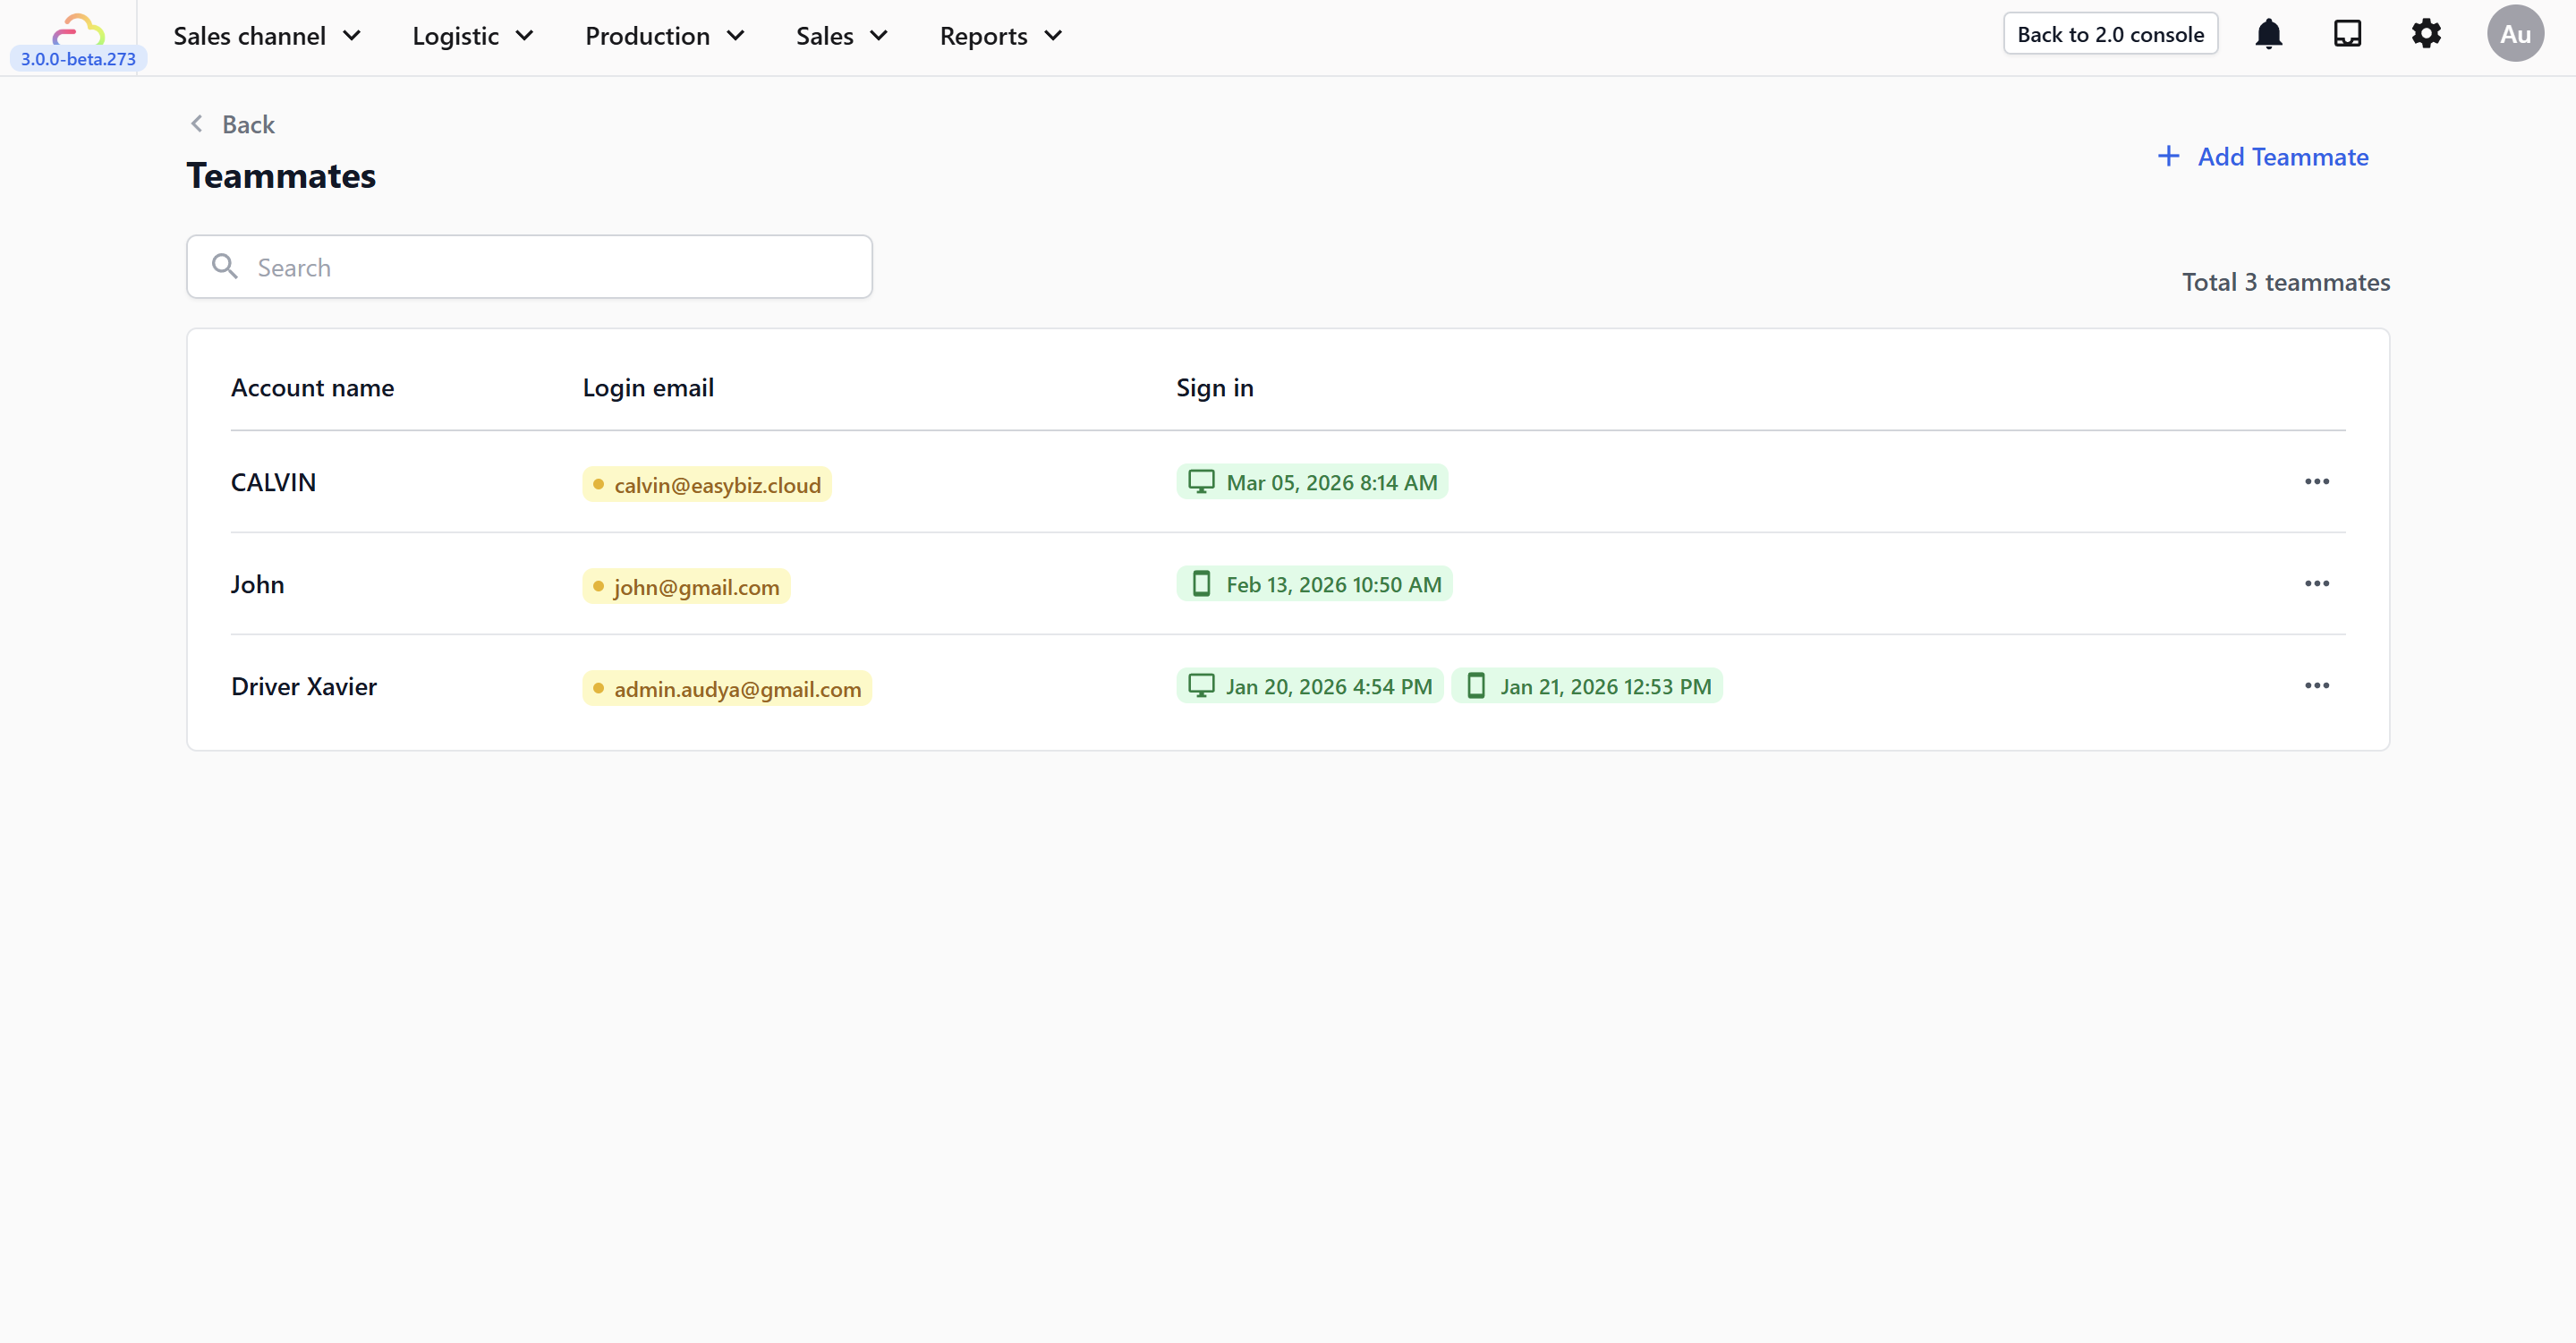Expand the Production dropdown menu
Viewport: 2576px width, 1343px height.
point(665,36)
